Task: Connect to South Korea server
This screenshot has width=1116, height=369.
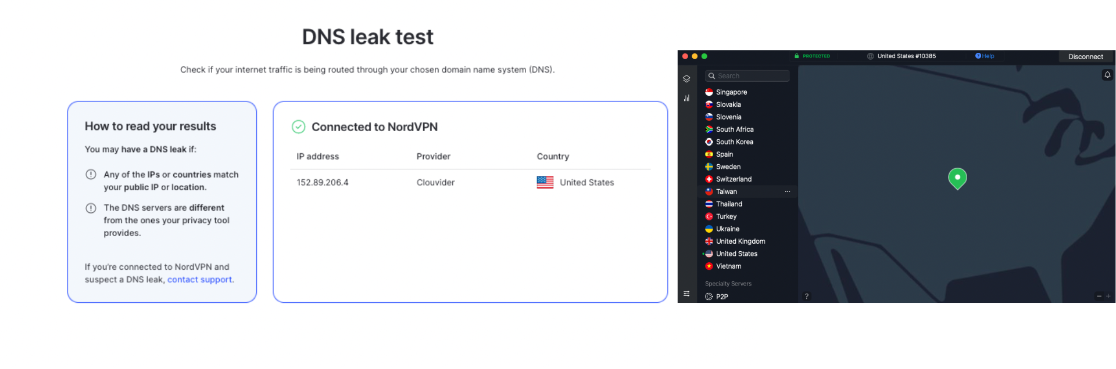Action: (x=734, y=142)
